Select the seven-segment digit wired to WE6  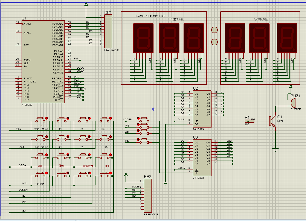pos(287,38)
